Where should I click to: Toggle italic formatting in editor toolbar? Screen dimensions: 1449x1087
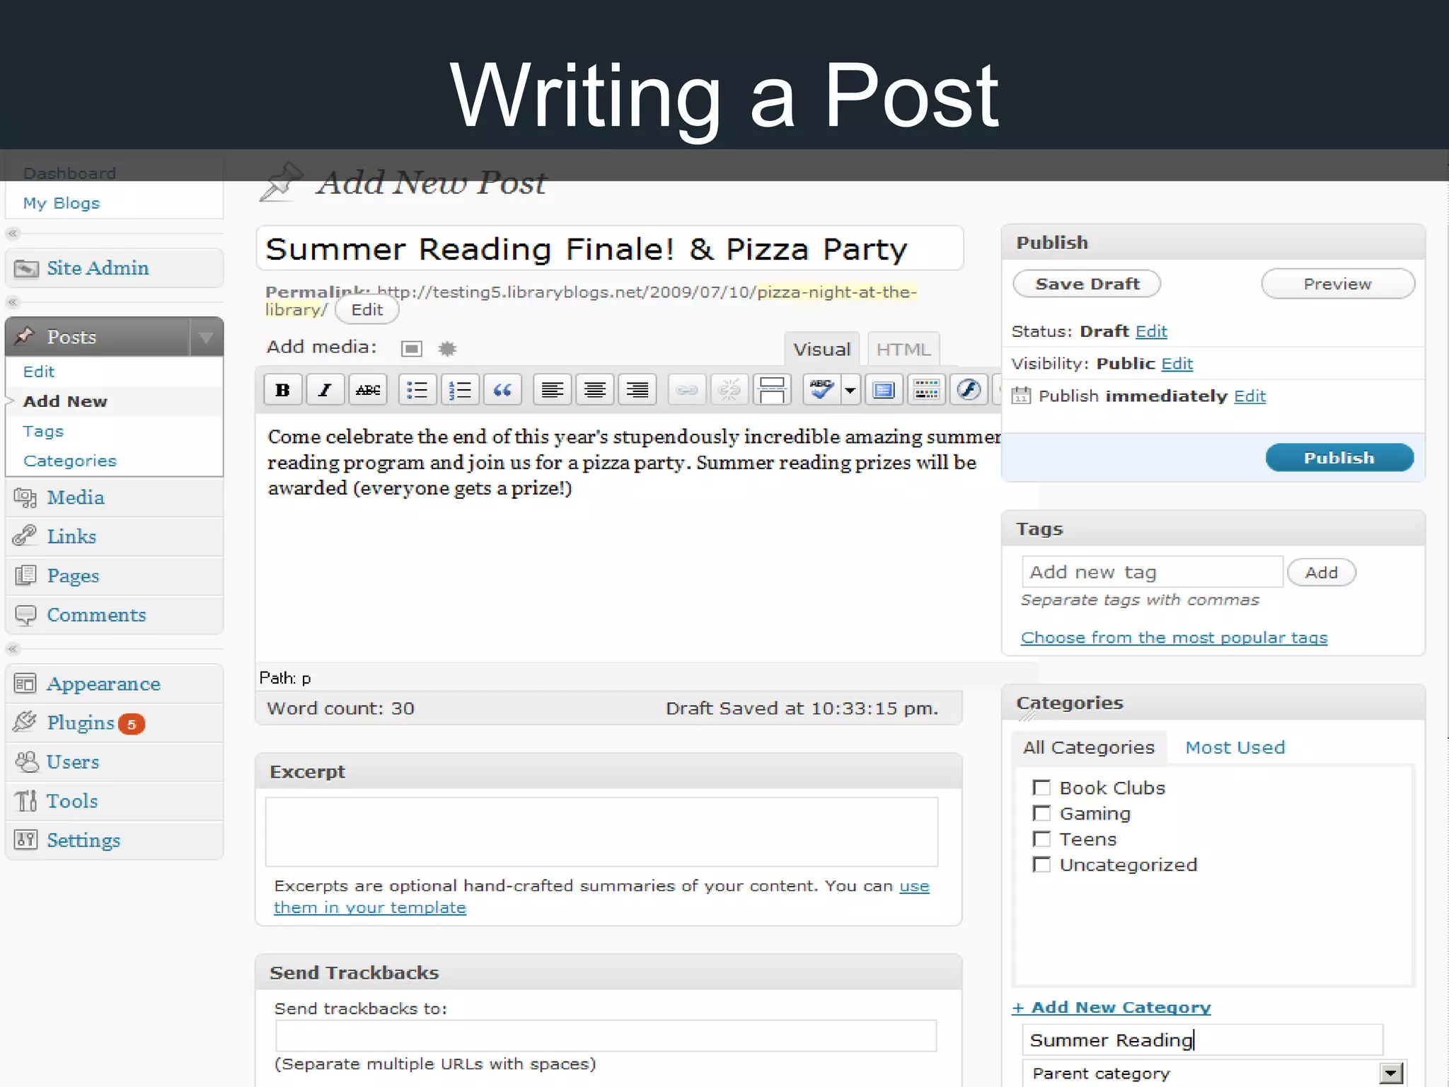(325, 390)
